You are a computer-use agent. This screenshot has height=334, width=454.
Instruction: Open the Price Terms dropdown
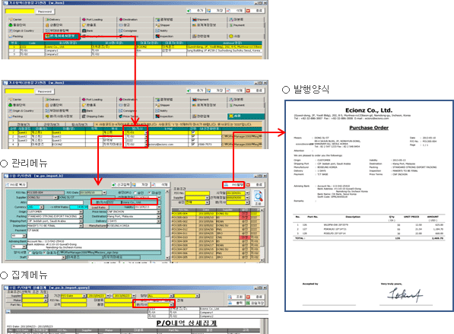(159, 212)
